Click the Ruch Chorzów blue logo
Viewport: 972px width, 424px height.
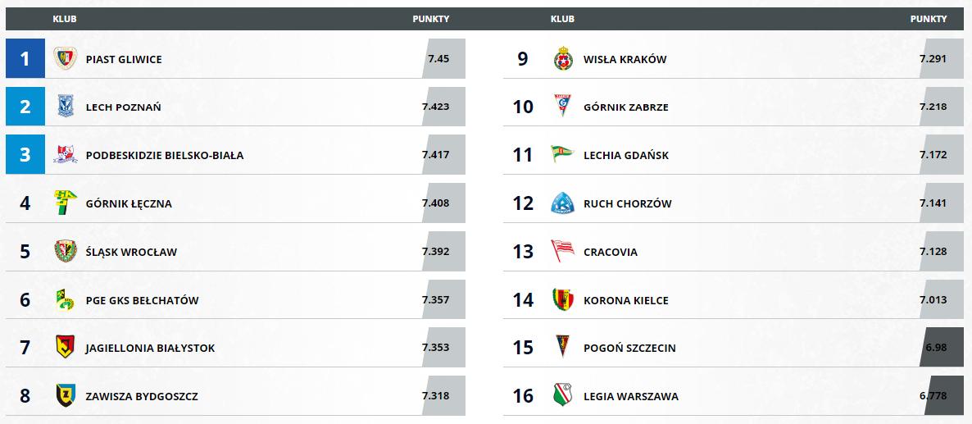(x=563, y=203)
